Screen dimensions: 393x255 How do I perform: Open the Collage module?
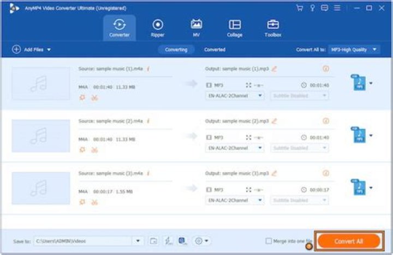point(235,28)
